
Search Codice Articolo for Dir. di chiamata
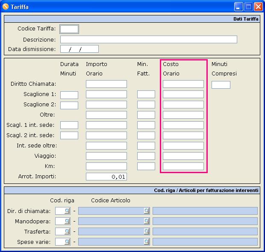pyautogui.click(x=147, y=211)
